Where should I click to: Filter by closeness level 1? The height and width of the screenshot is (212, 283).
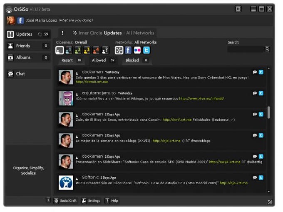tap(69, 50)
